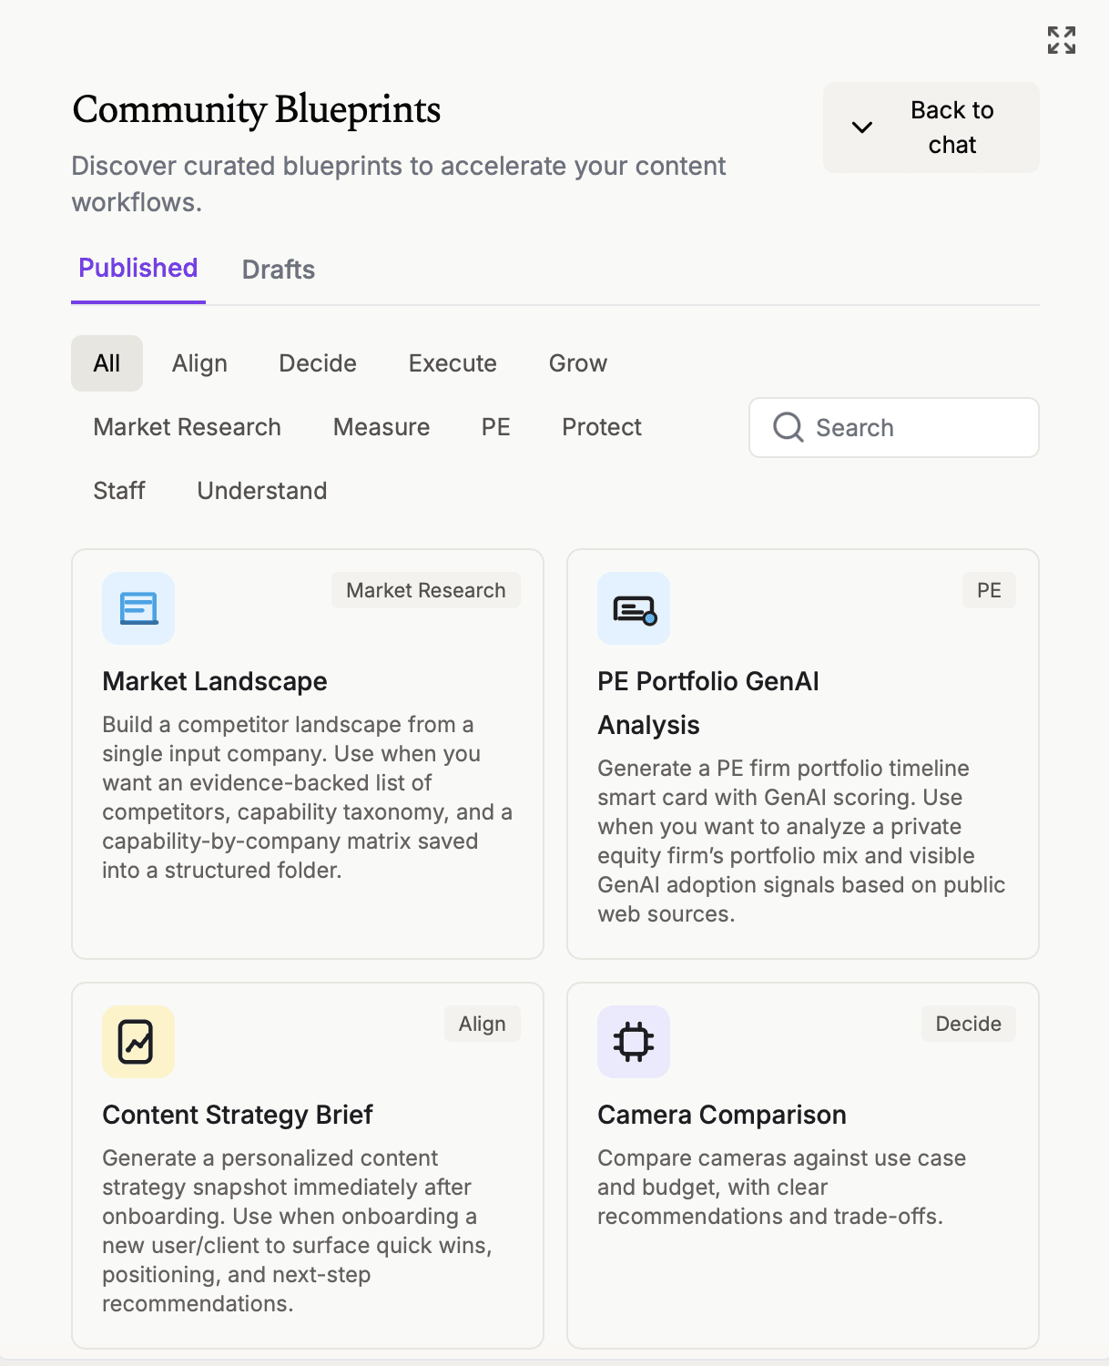Choose the Execute filter chip
The height and width of the screenshot is (1366, 1109).
[x=453, y=363]
